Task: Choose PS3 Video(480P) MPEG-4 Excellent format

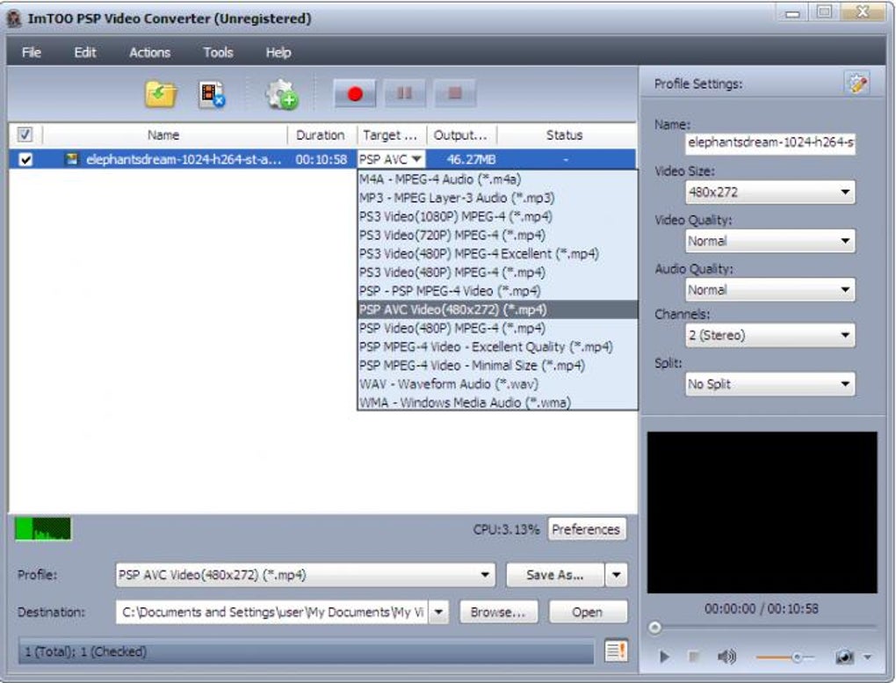Action: (x=497, y=253)
